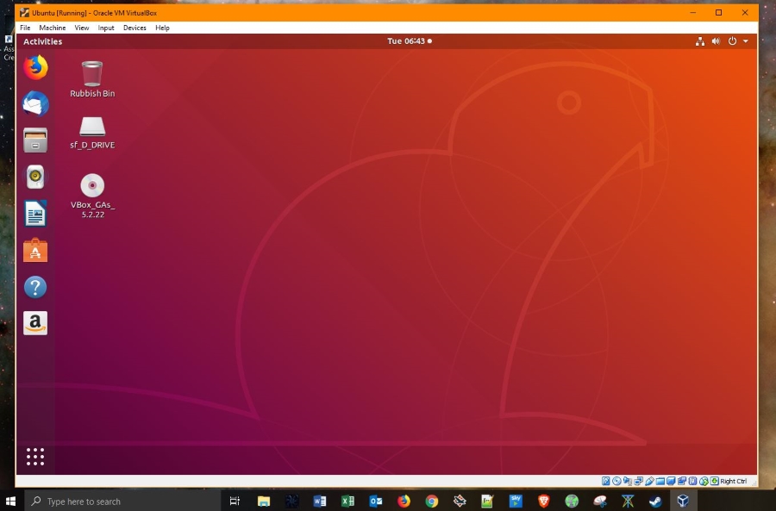Click VirtualBox optical disk indicator

pos(616,481)
